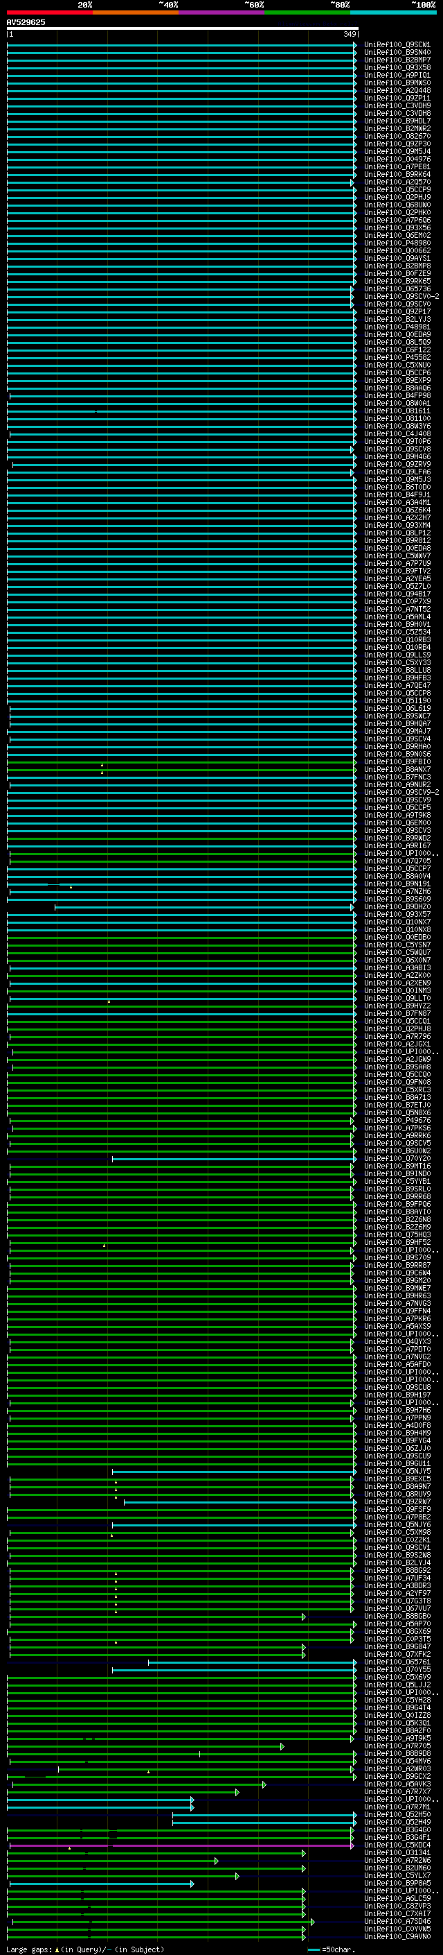Select hit label UniRef100_C3VDH9
The height and width of the screenshot is (1955, 443).
pyautogui.click(x=397, y=105)
